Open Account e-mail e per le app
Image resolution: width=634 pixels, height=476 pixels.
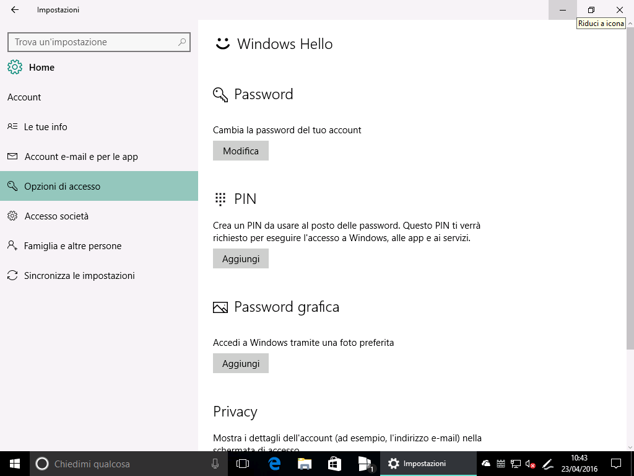tap(99, 156)
